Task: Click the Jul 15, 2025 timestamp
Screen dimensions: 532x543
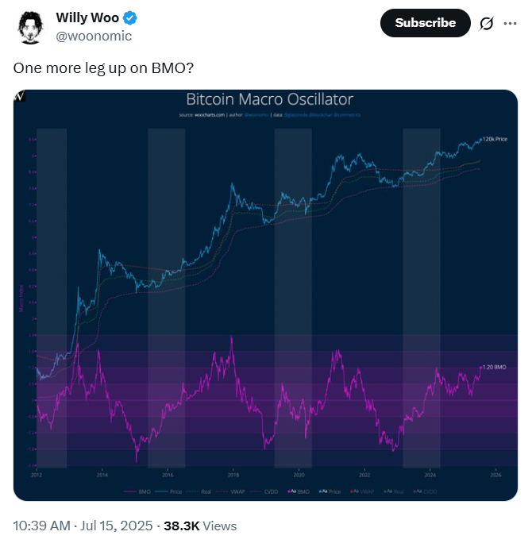Action: point(117,526)
